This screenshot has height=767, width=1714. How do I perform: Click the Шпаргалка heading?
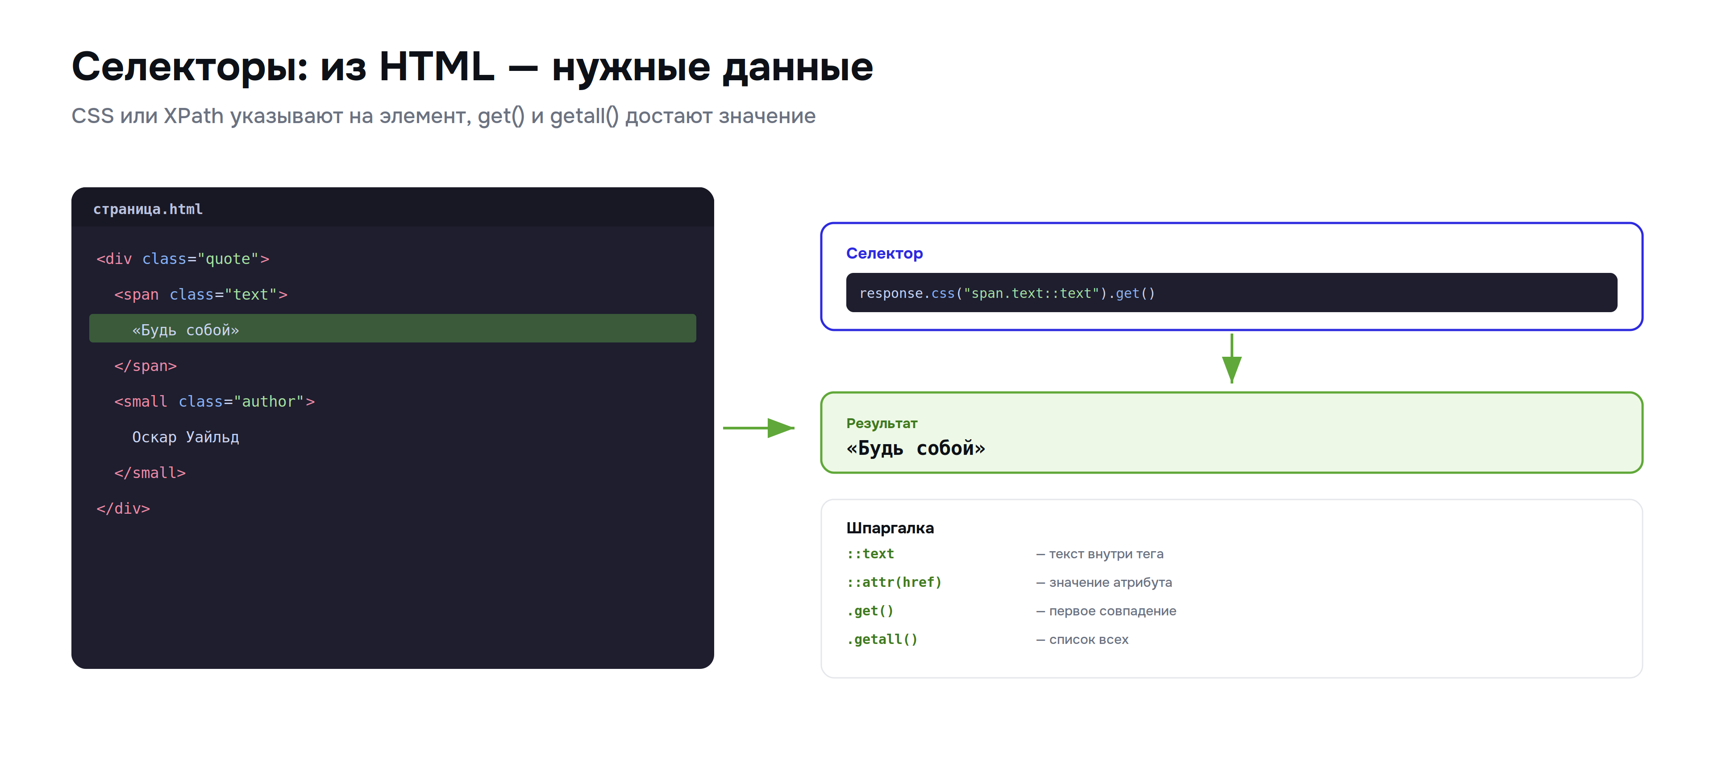890,528
